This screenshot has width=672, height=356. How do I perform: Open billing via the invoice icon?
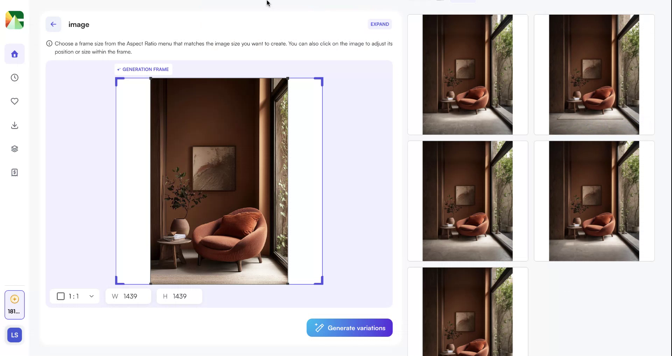tap(14, 172)
